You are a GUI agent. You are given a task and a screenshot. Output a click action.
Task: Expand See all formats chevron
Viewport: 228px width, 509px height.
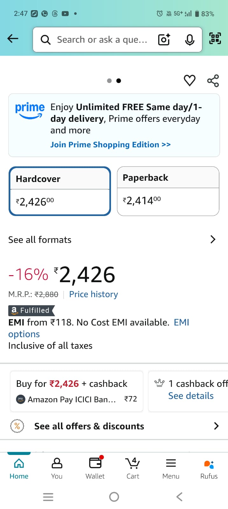pos(213,240)
